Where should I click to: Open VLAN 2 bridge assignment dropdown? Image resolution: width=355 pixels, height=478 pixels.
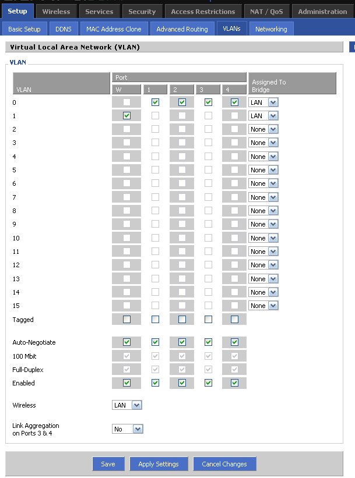(x=263, y=129)
